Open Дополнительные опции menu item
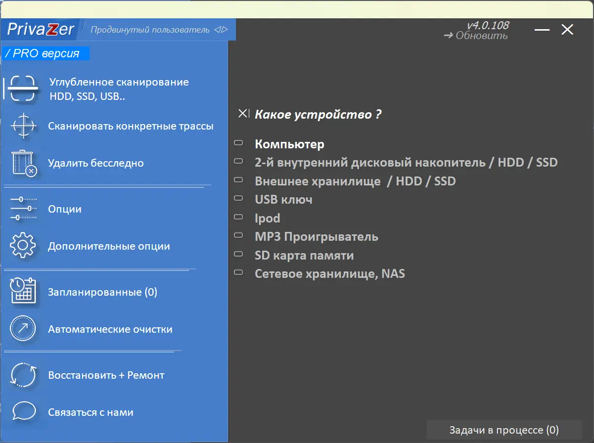 (x=109, y=246)
